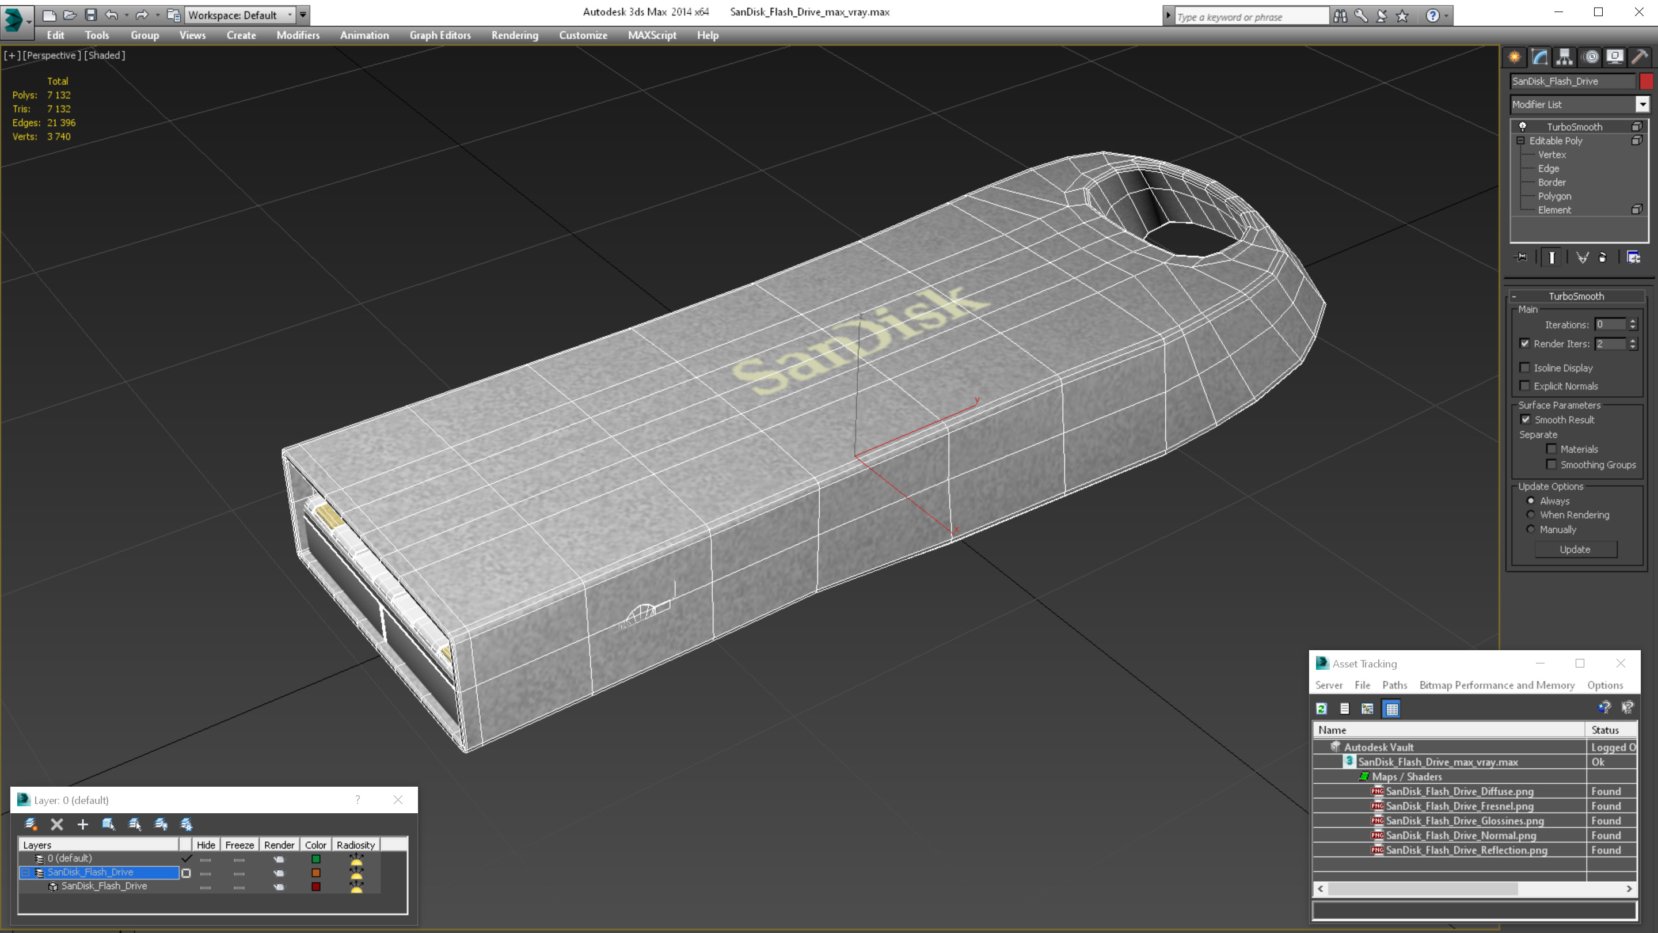Viewport: 1658px width, 933px height.
Task: Toggle Show End Result icon under the modifier stack
Action: click(x=1552, y=257)
